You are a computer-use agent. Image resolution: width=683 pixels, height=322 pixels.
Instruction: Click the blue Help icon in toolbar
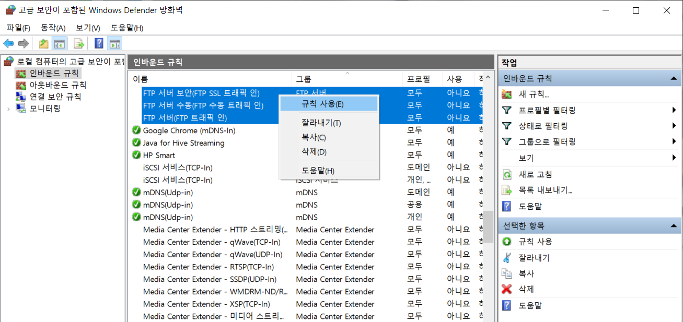[99, 43]
